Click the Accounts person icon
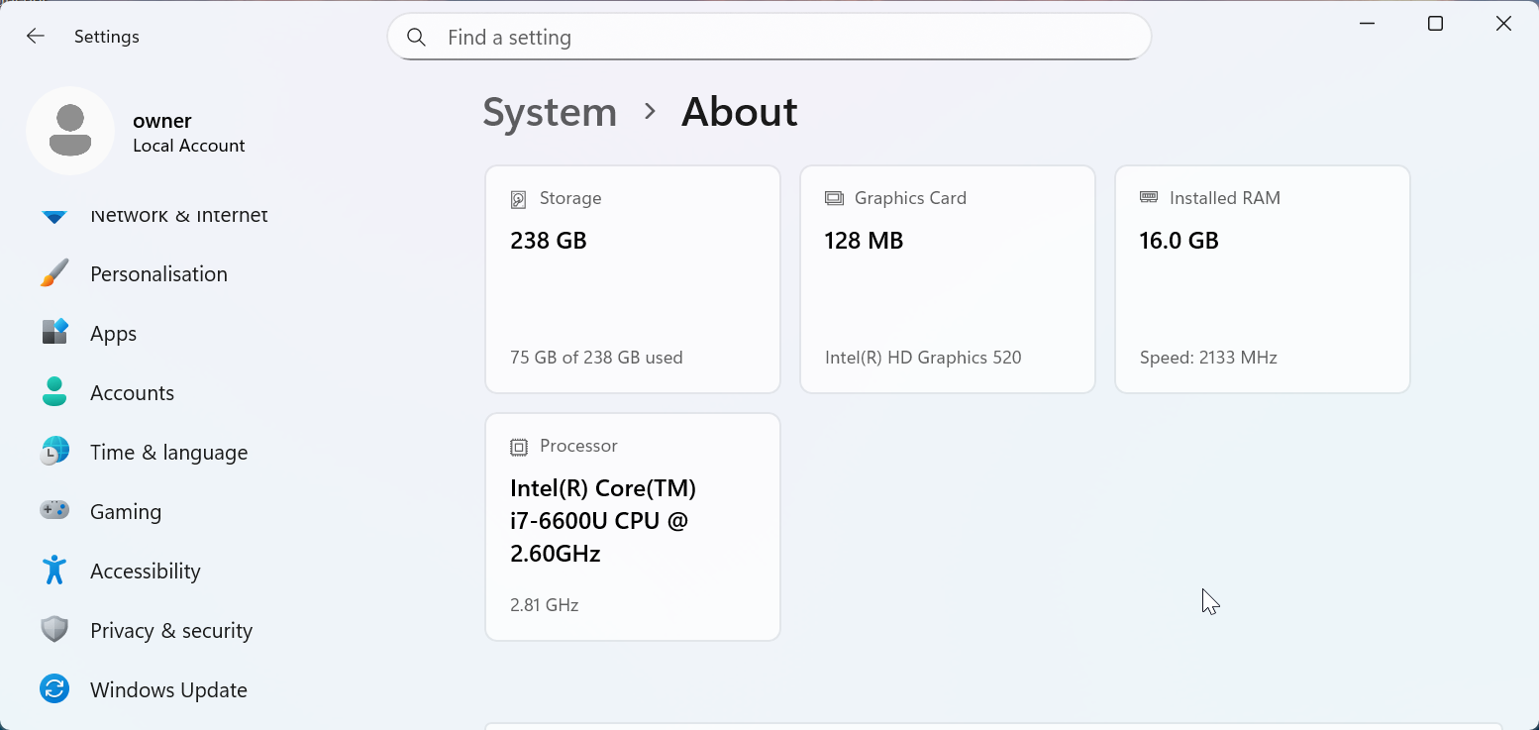This screenshot has width=1539, height=730. tap(54, 392)
